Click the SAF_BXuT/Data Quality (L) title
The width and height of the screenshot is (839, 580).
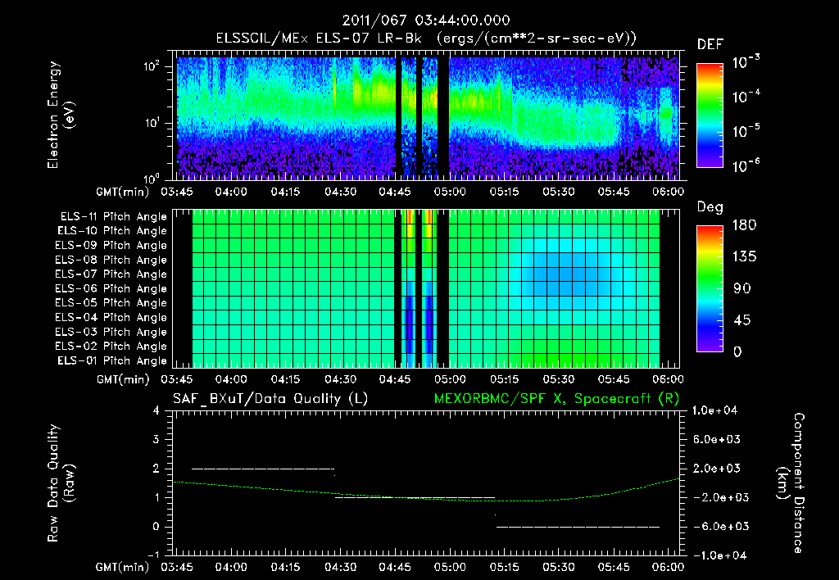pyautogui.click(x=270, y=399)
